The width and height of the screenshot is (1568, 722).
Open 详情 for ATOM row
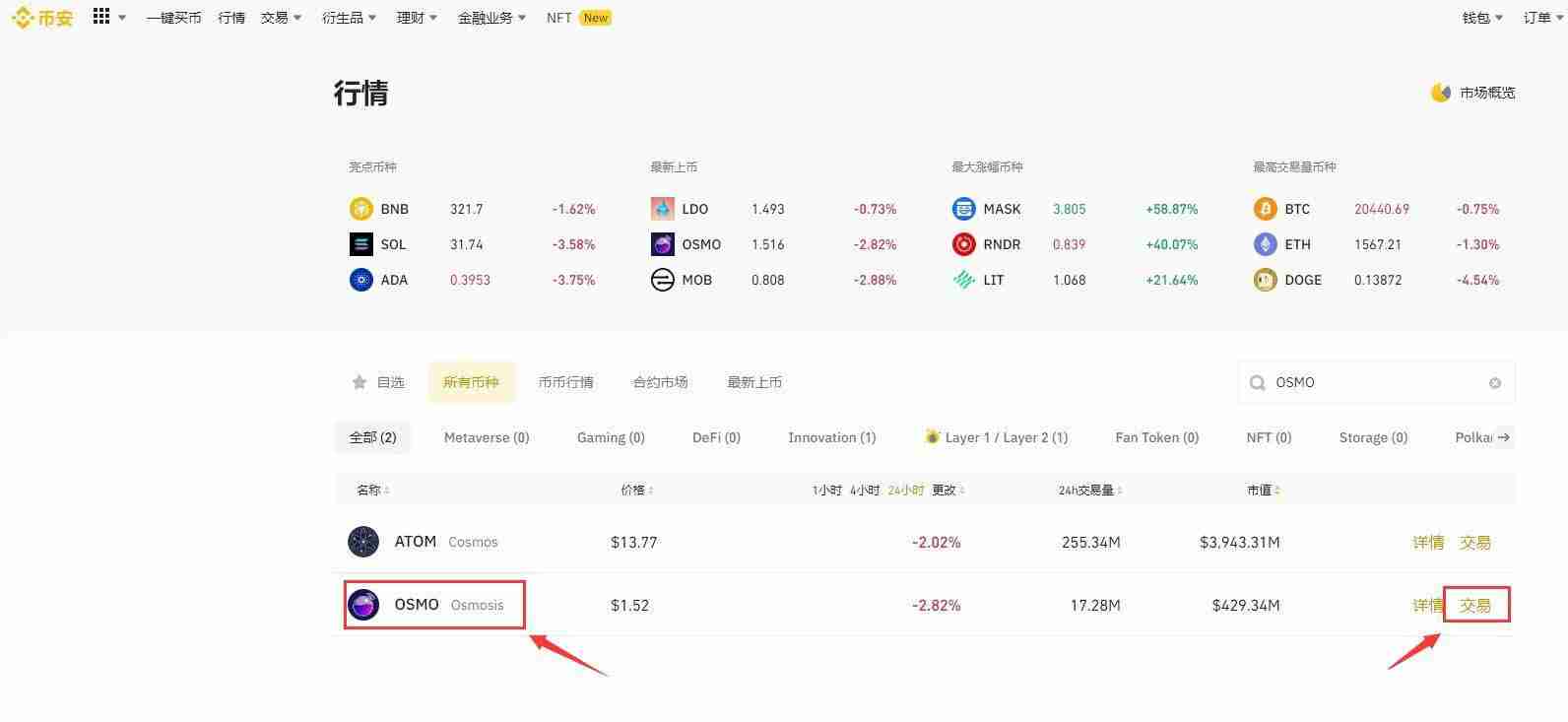1427,542
